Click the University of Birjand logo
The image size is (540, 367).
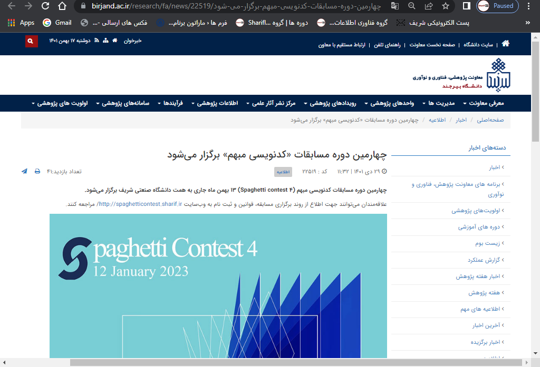pos(499,74)
